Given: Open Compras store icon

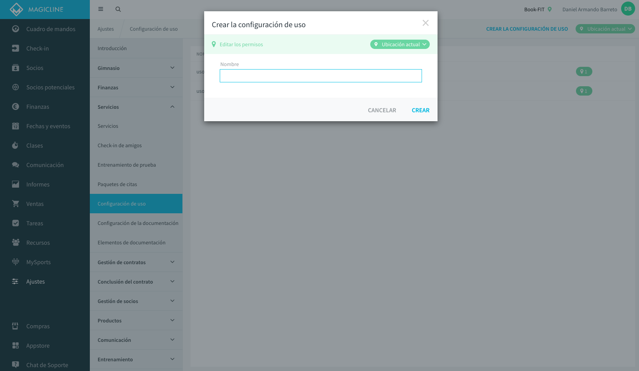Looking at the screenshot, I should coord(16,326).
